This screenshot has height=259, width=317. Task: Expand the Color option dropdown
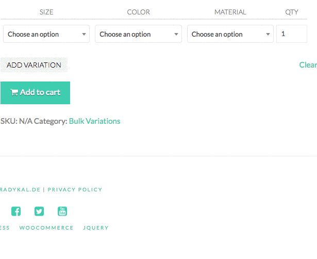tap(138, 34)
